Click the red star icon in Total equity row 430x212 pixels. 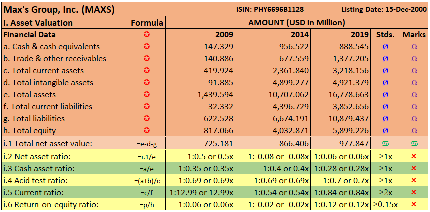[147, 130]
